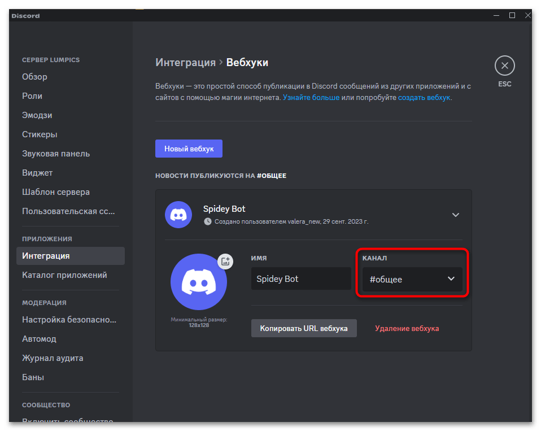Click the large webhook avatar image

tap(199, 282)
